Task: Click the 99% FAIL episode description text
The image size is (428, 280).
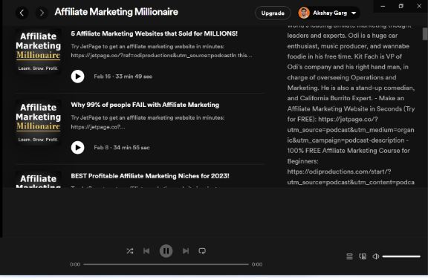Action: pos(148,123)
